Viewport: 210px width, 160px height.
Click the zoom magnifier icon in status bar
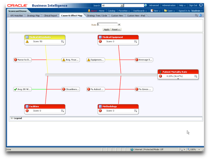point(188,150)
